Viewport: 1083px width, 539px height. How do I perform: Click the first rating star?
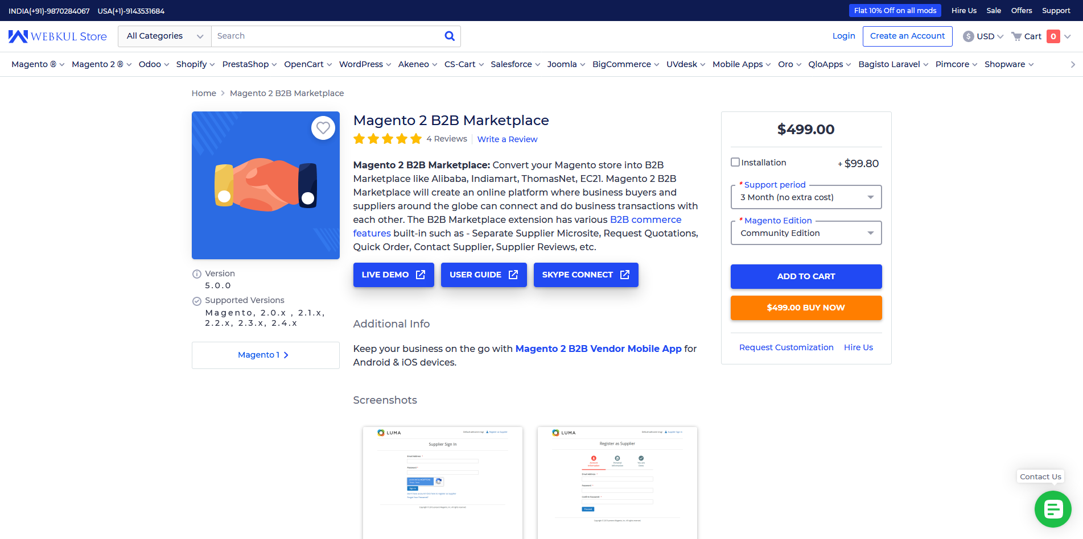coord(359,139)
